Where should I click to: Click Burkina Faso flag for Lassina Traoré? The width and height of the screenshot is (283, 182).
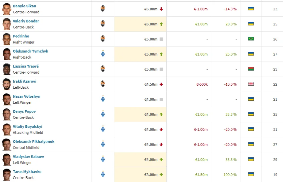tap(250, 69)
